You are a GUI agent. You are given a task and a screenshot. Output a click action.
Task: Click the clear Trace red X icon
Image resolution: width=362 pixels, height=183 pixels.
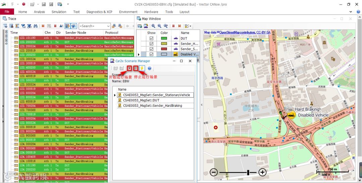point(43,26)
